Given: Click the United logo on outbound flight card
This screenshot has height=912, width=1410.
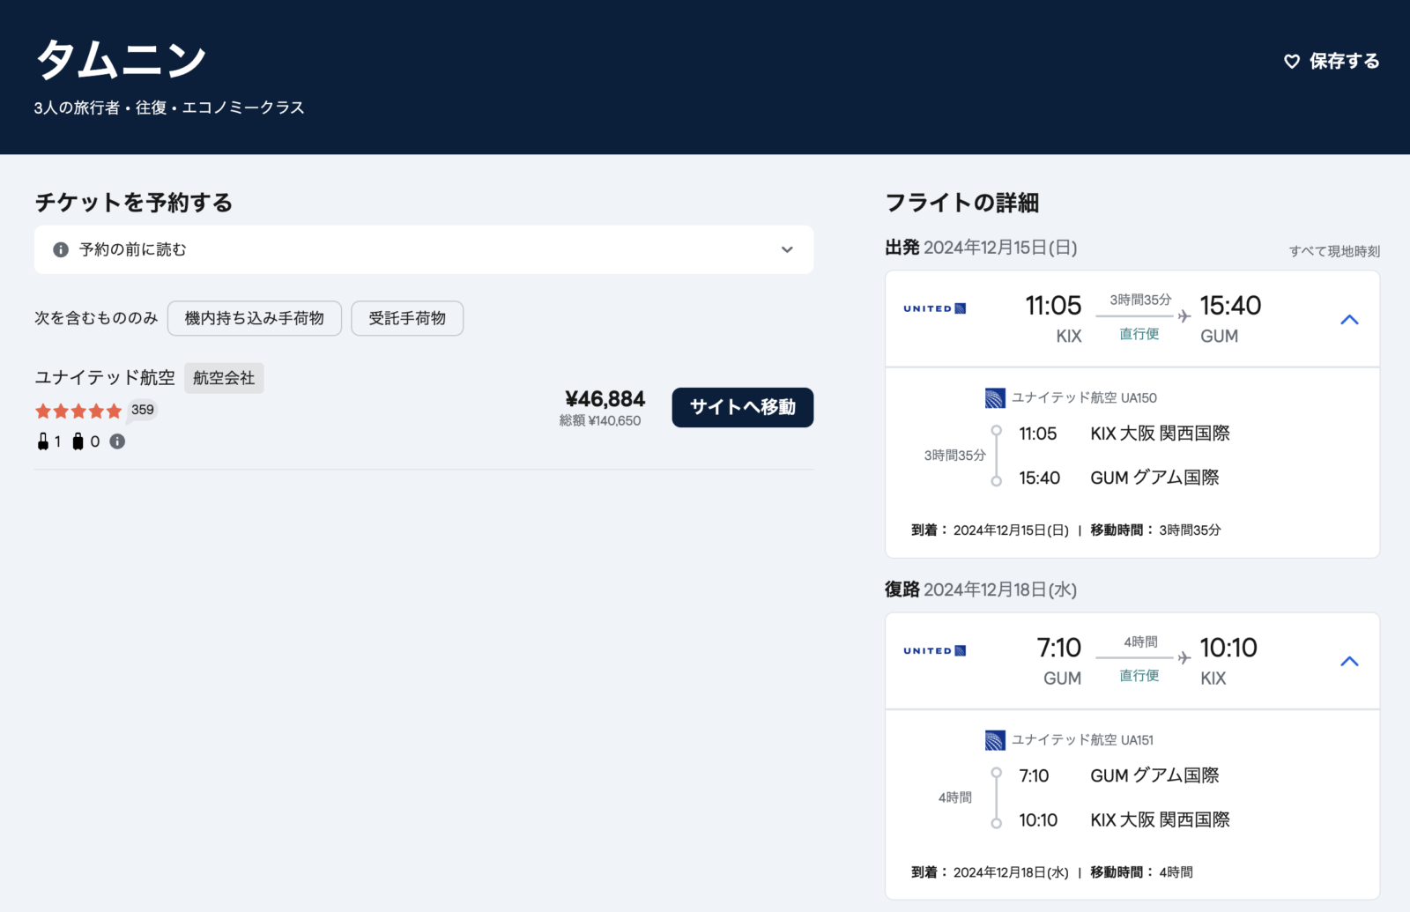Looking at the screenshot, I should (935, 308).
